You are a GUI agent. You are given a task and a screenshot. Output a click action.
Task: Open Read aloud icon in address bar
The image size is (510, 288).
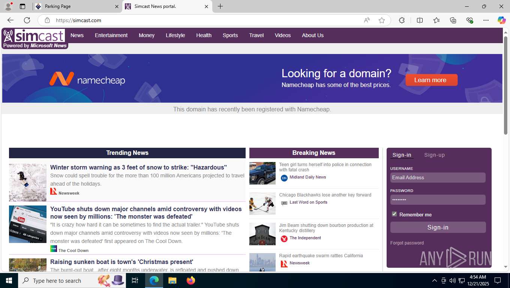[367, 20]
